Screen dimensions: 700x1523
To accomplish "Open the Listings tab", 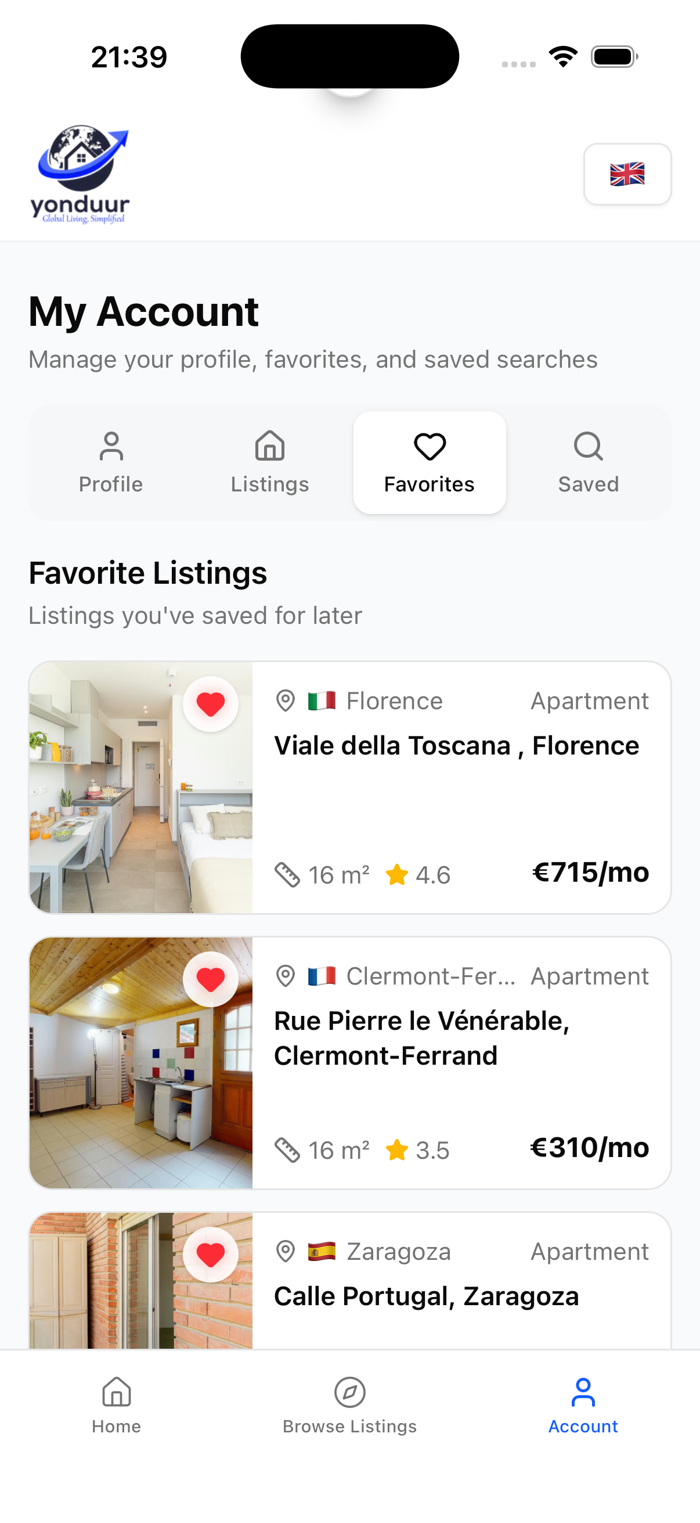I will (270, 462).
